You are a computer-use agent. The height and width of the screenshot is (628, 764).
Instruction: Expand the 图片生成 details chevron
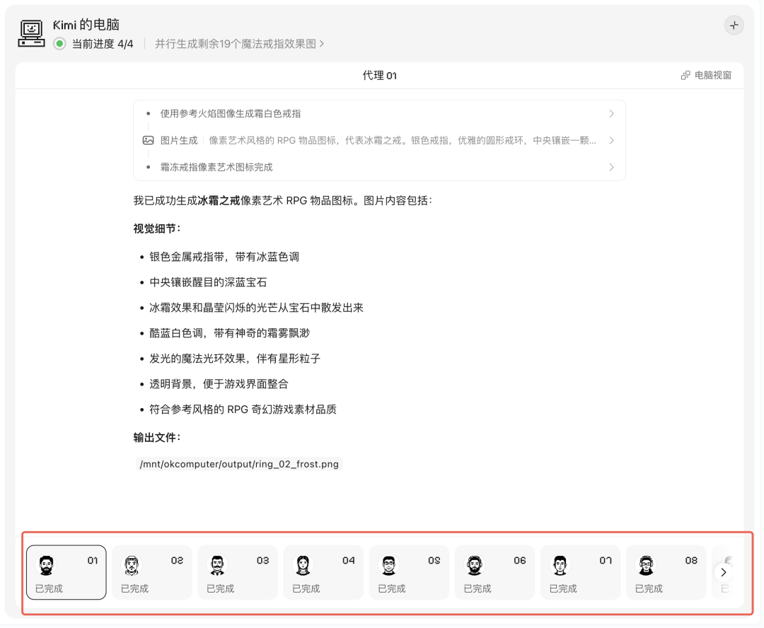(611, 140)
